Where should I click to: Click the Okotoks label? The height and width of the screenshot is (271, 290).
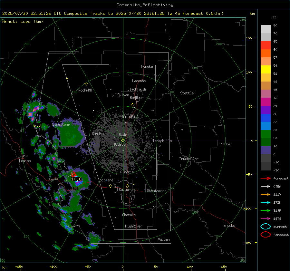tap(129, 215)
